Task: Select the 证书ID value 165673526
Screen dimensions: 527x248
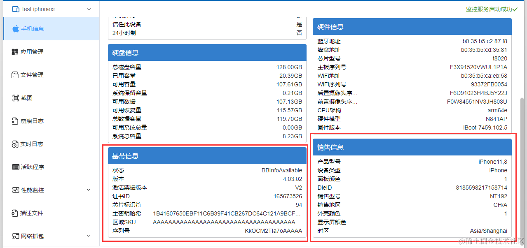Action: tap(288, 196)
